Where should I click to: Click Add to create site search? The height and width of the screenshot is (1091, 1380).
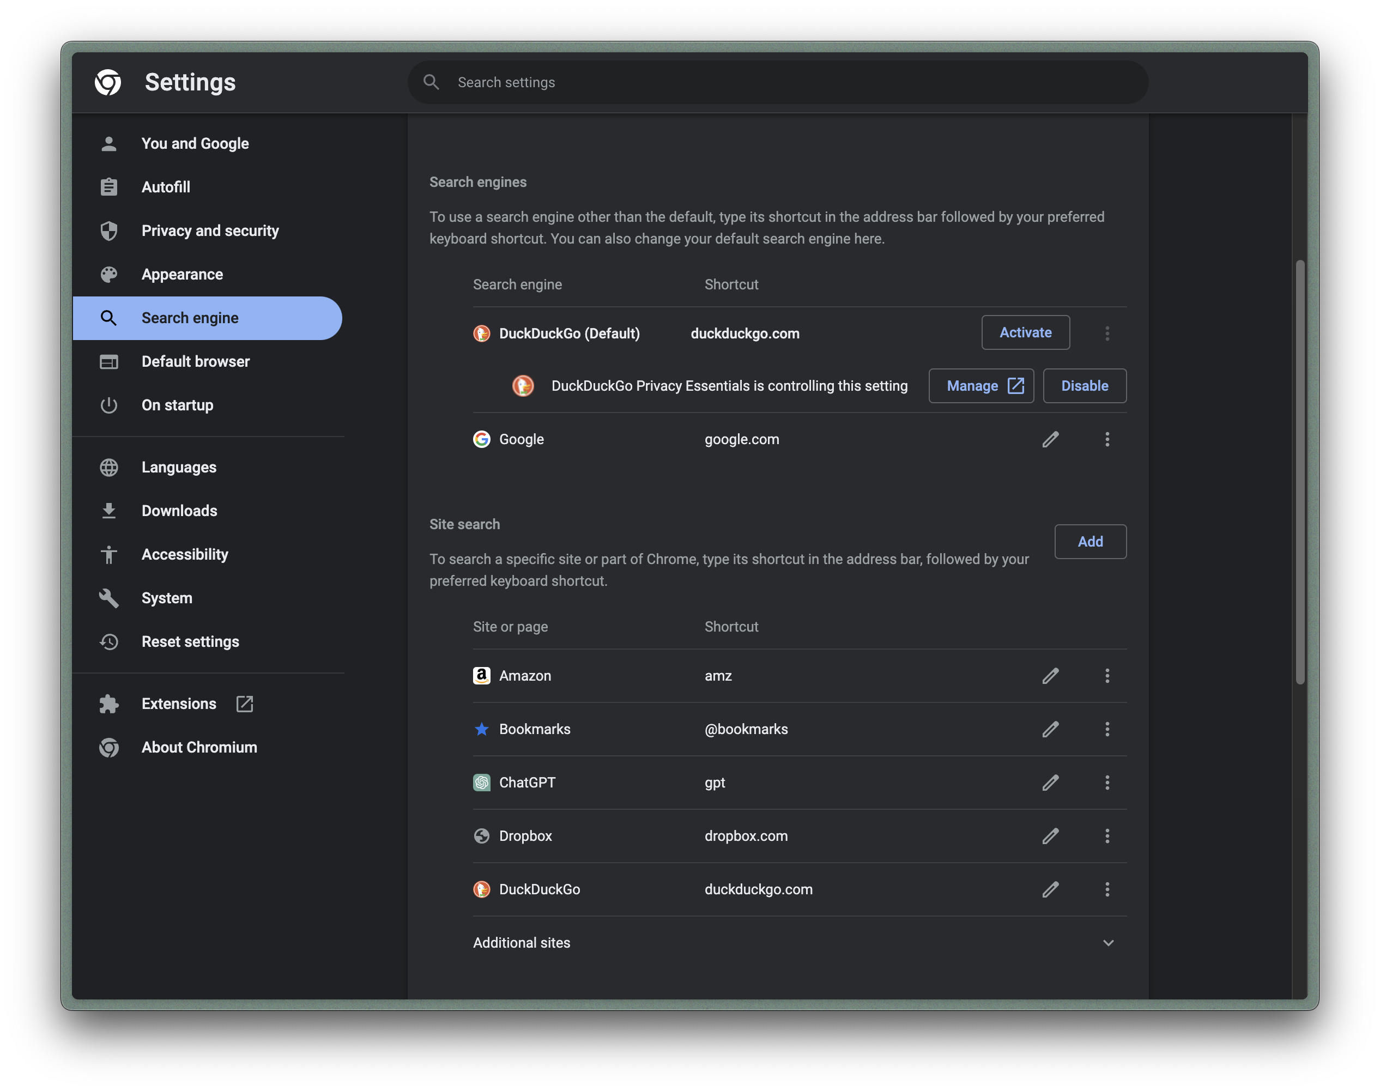click(1090, 542)
